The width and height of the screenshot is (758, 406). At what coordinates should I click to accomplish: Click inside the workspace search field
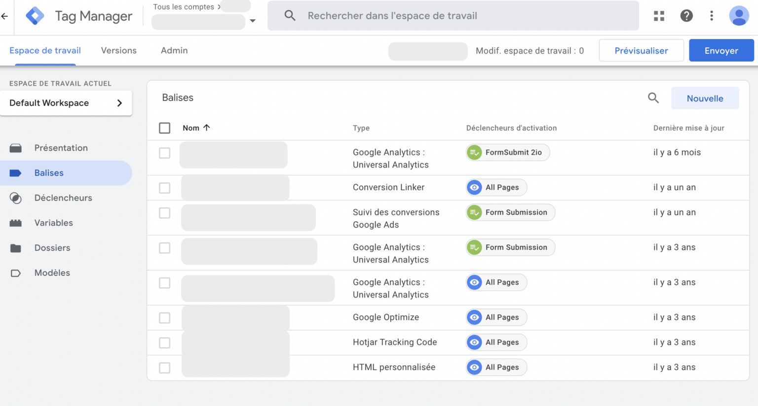coord(444,15)
